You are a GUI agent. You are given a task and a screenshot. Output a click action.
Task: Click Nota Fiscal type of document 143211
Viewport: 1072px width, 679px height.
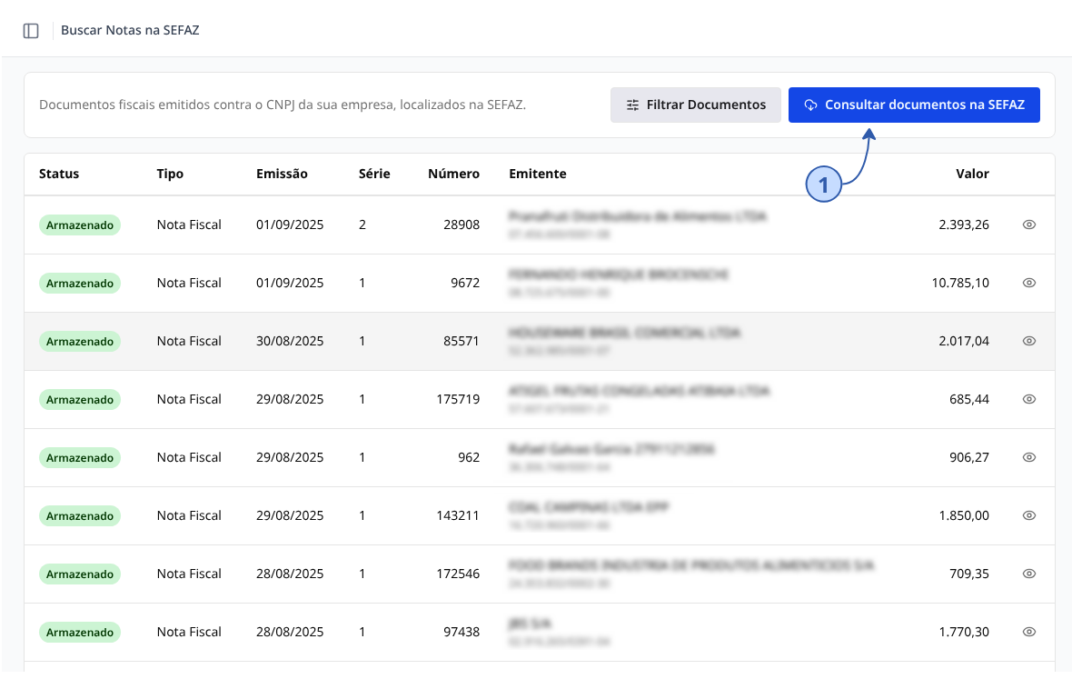point(189,515)
